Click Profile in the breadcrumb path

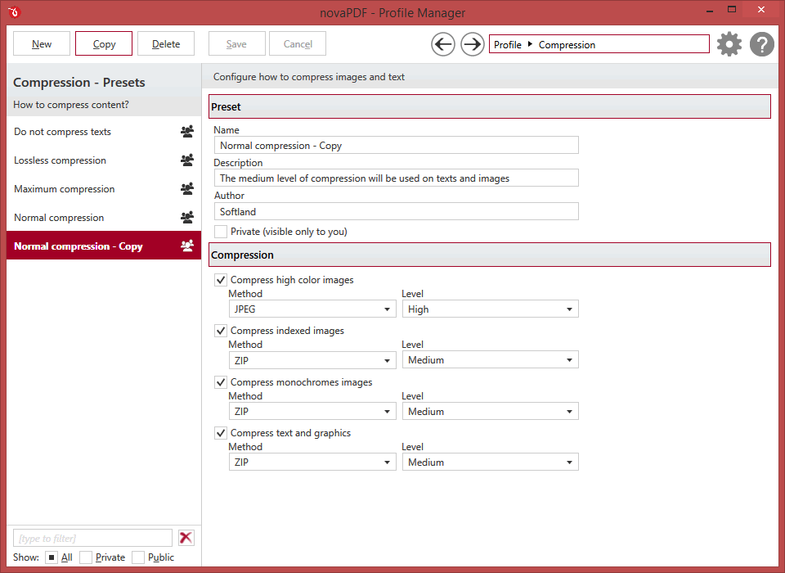click(x=508, y=45)
